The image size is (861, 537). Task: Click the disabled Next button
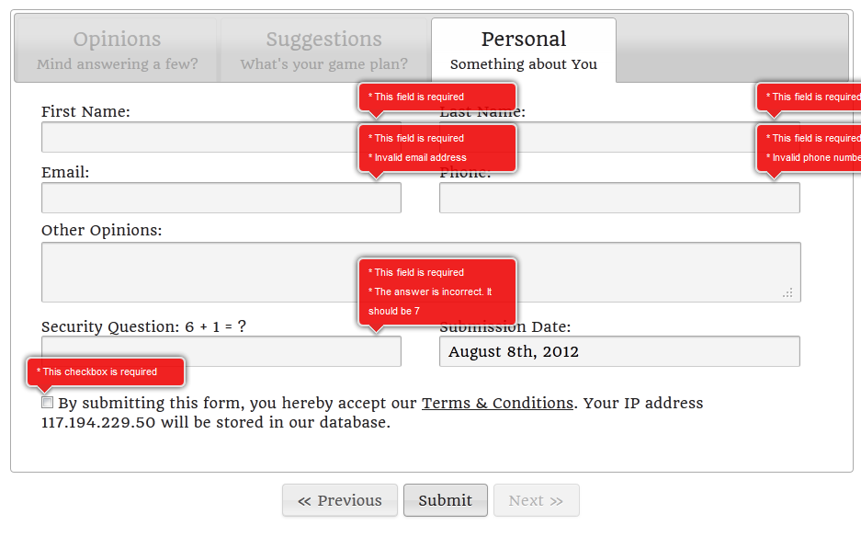pyautogui.click(x=536, y=500)
